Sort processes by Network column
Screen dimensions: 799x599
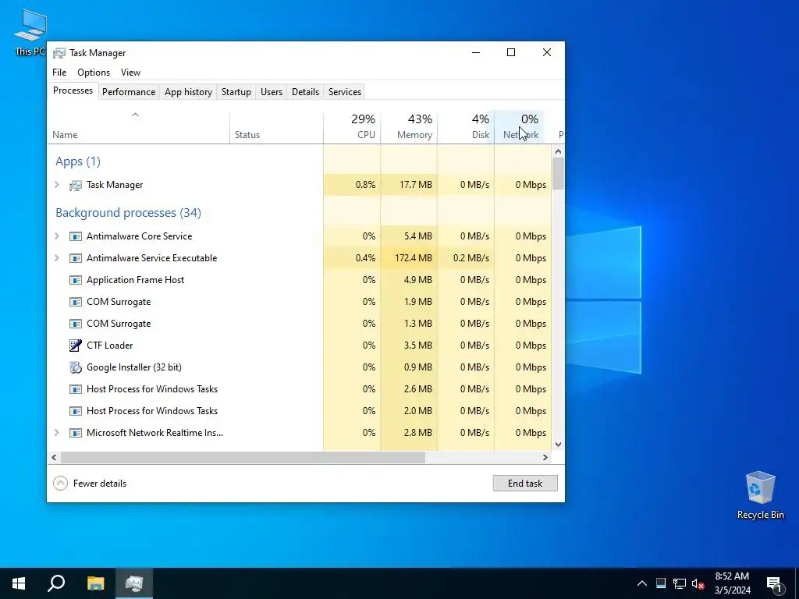pos(520,127)
